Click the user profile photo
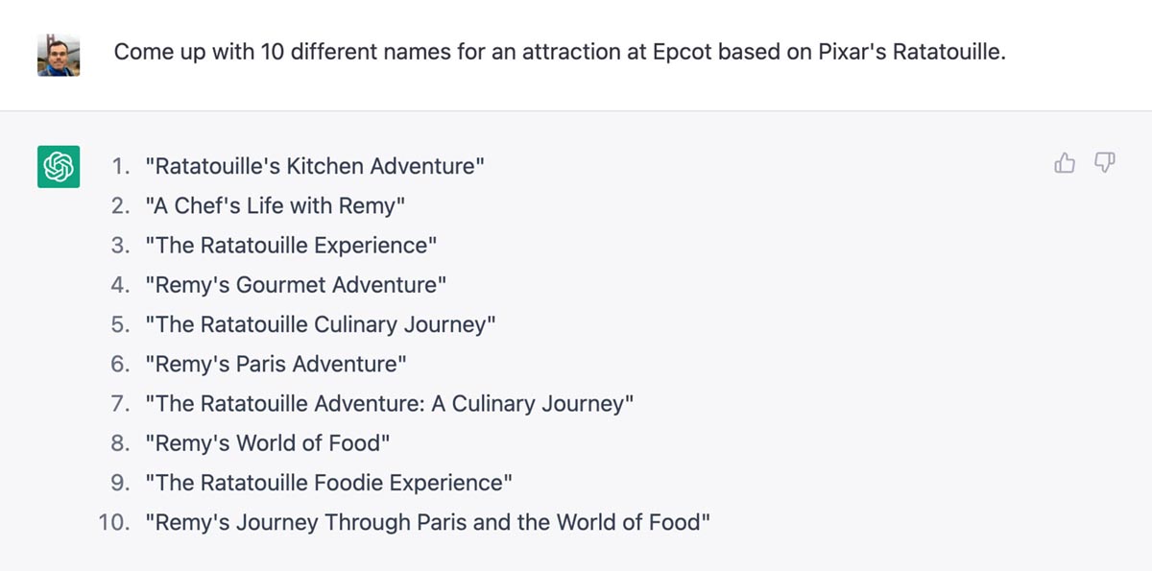Screen dimensions: 1152x571 pyautogui.click(x=58, y=55)
